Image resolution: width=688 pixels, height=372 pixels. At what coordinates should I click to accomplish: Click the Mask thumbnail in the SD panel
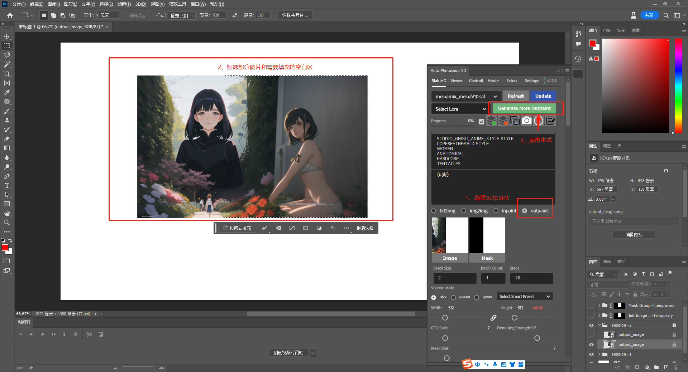point(487,235)
